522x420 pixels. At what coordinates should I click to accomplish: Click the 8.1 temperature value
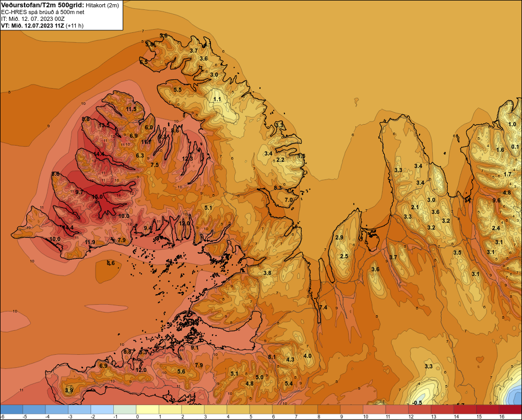(272, 357)
